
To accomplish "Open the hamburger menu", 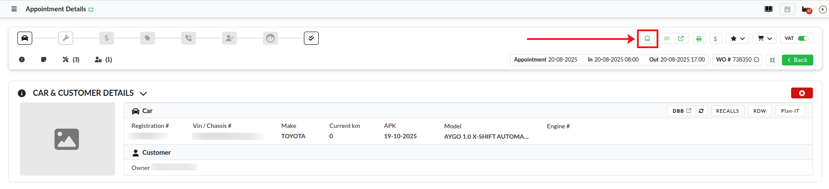I will pos(14,9).
